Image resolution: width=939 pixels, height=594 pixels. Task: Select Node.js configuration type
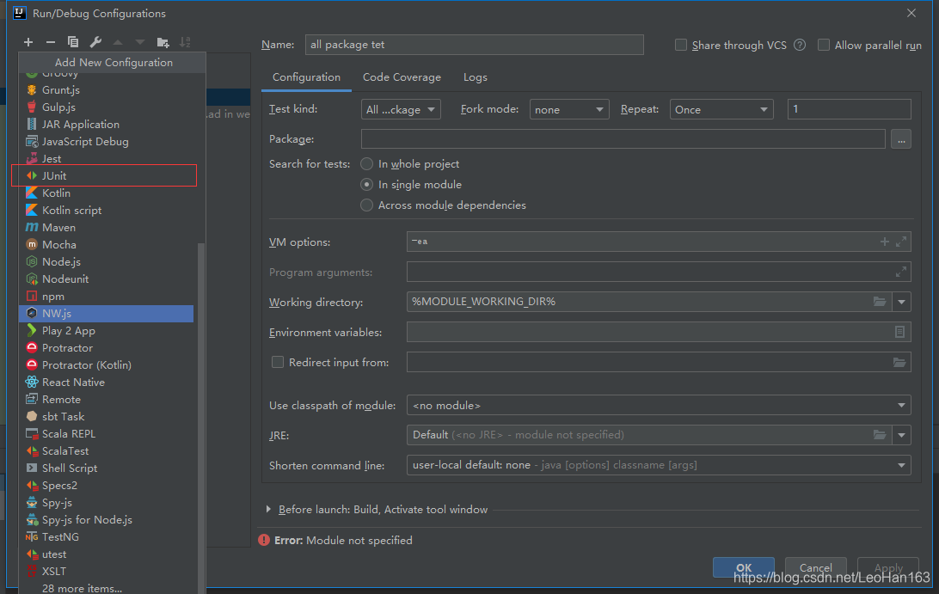click(x=107, y=261)
